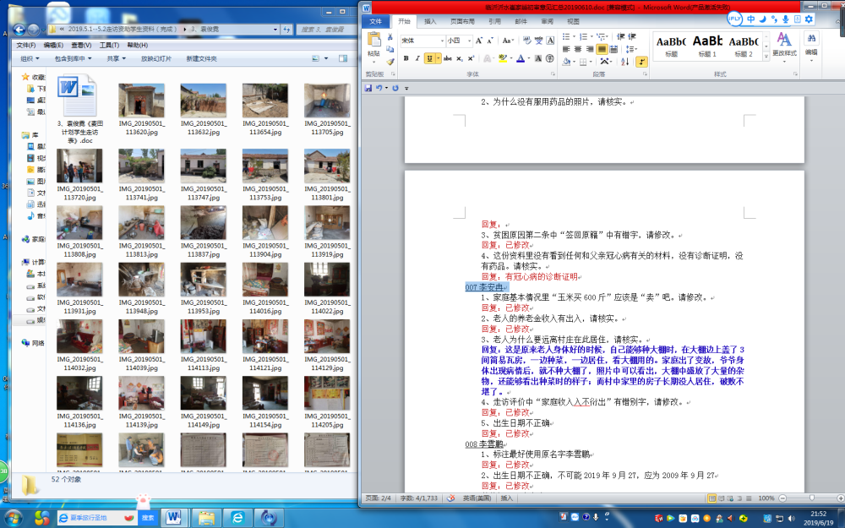Click the Grow Font icon
Viewport: 845px width, 528px height.
479,41
